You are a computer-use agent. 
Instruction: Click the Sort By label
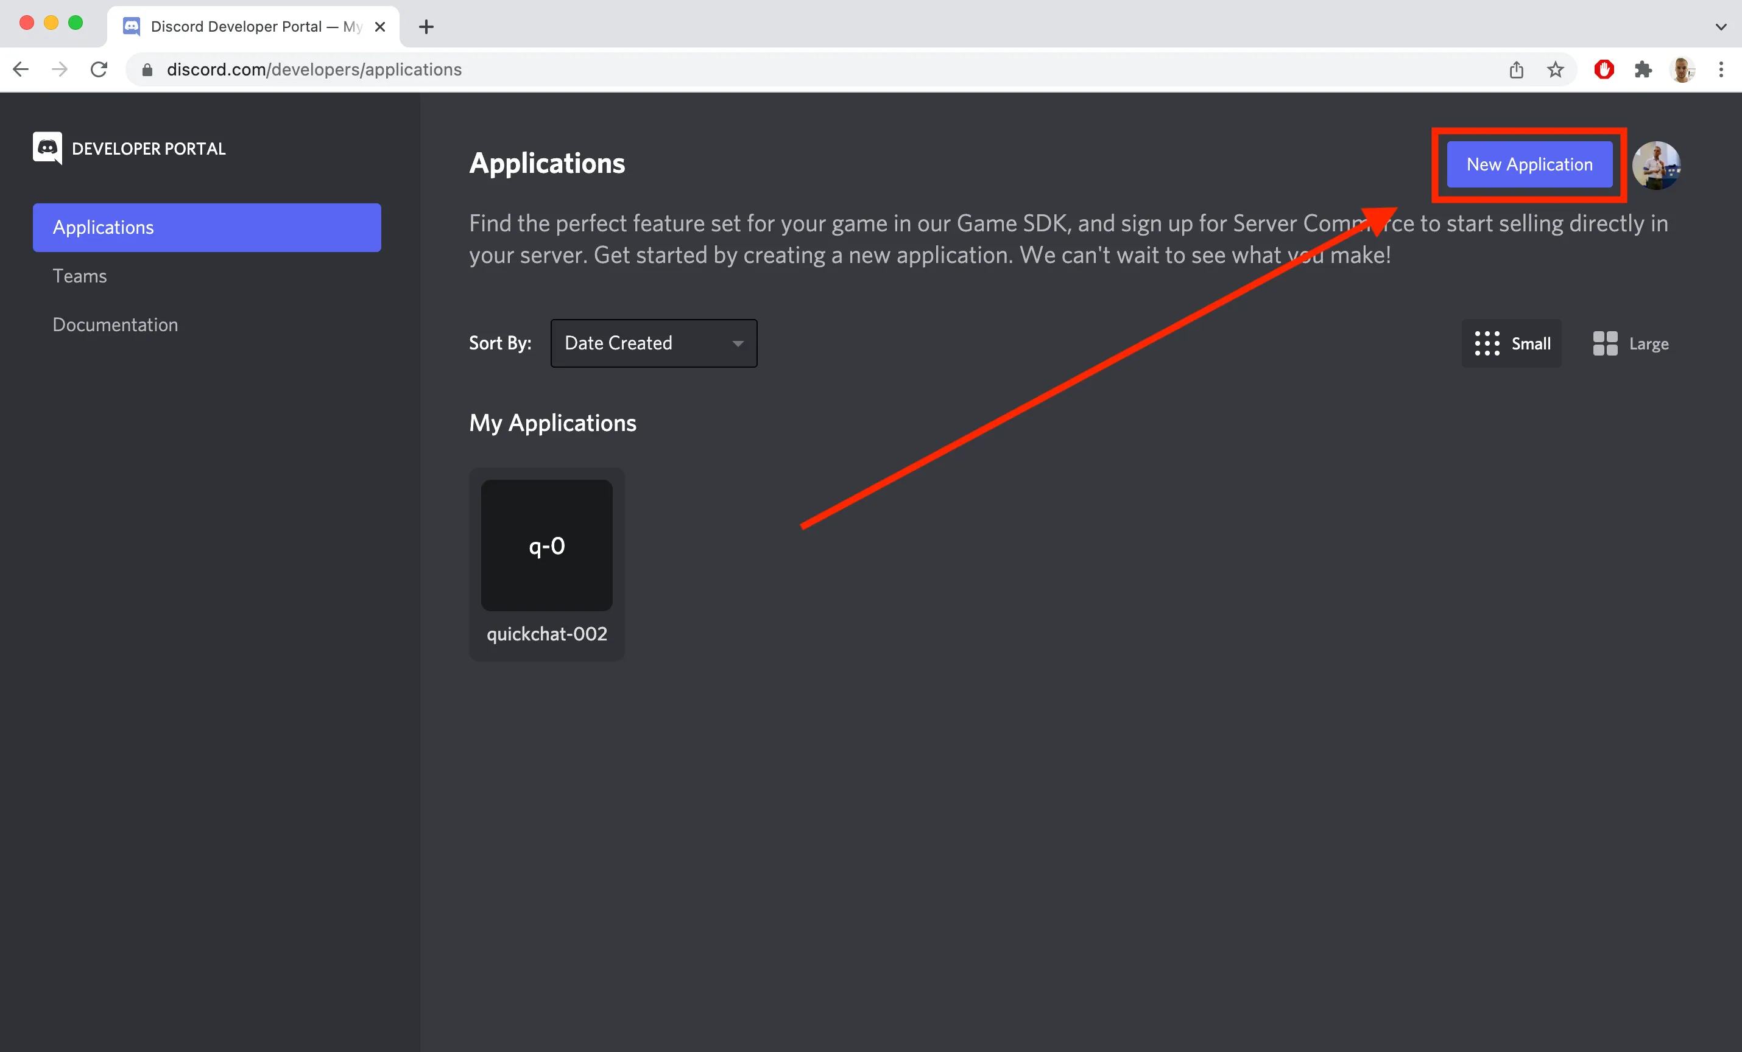(500, 343)
